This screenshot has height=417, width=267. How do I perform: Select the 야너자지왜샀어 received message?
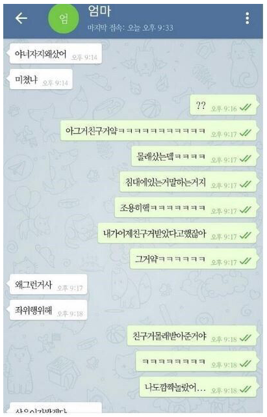(x=55, y=54)
